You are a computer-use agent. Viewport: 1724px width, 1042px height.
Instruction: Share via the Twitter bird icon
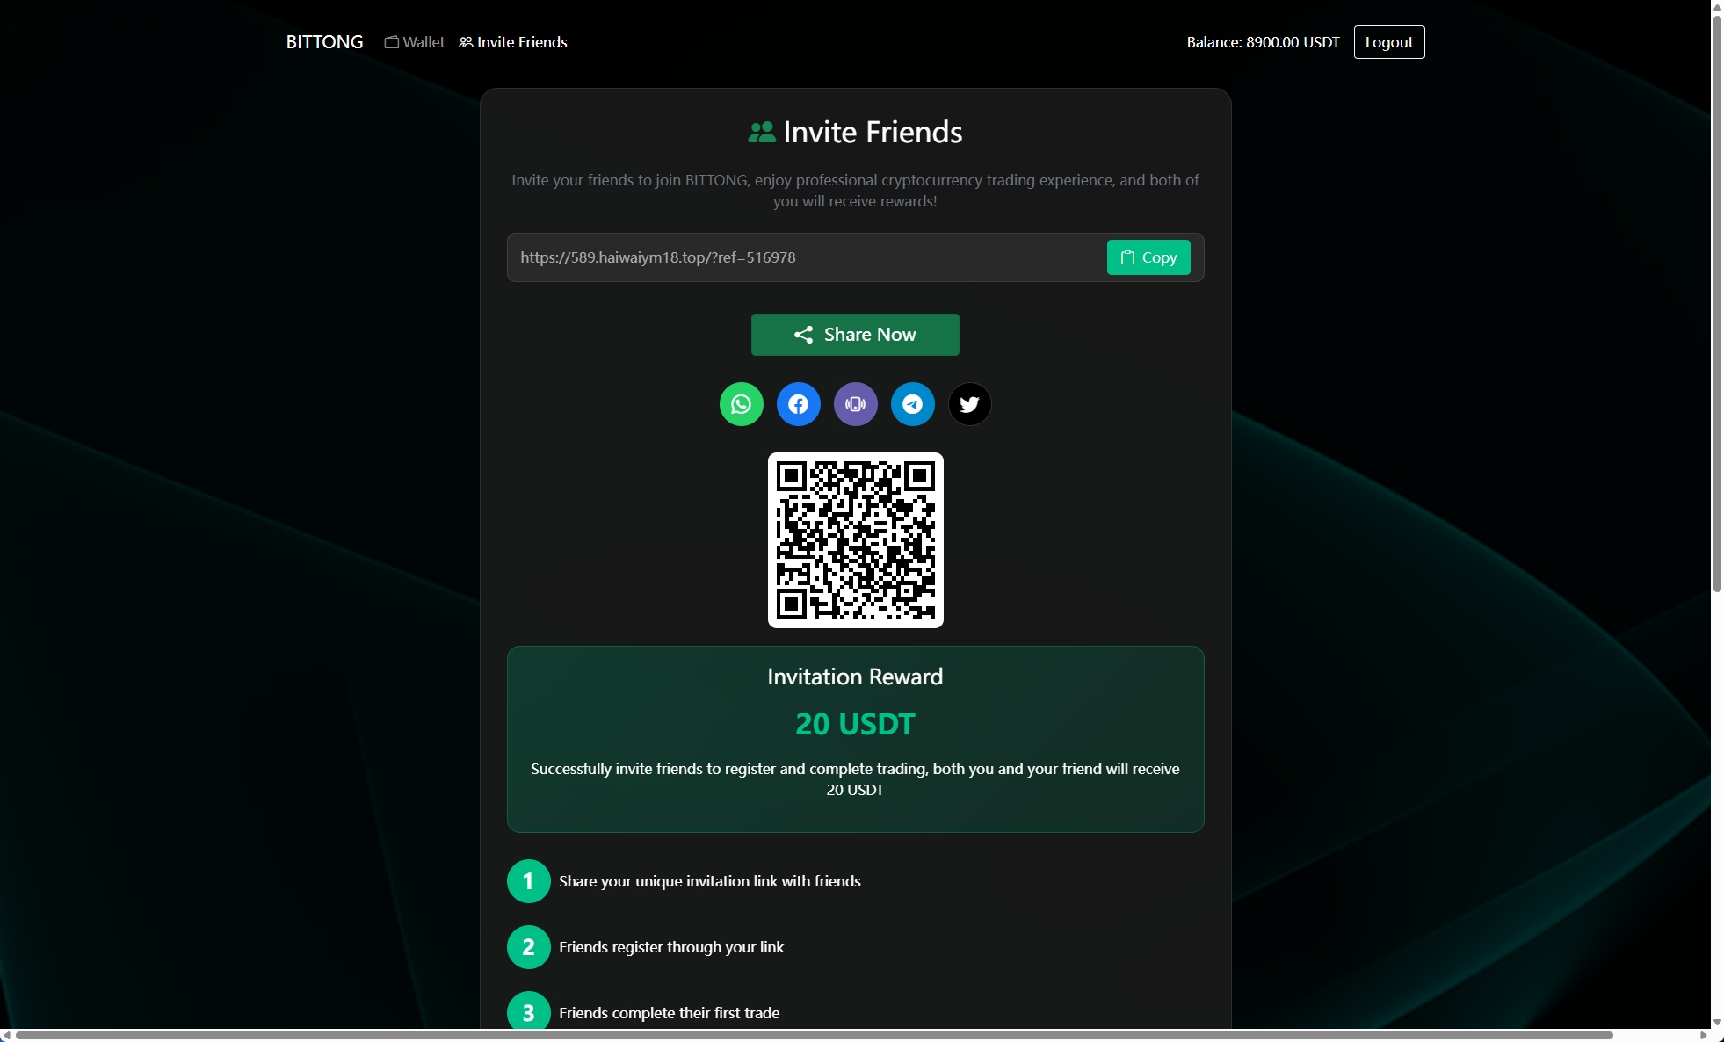(969, 404)
